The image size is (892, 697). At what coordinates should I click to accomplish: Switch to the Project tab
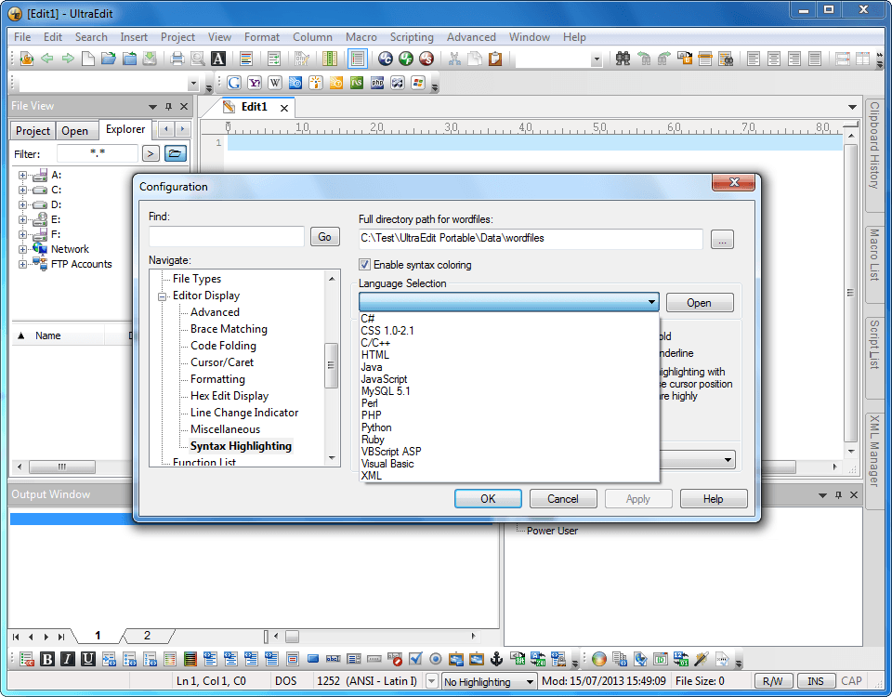[x=33, y=131]
